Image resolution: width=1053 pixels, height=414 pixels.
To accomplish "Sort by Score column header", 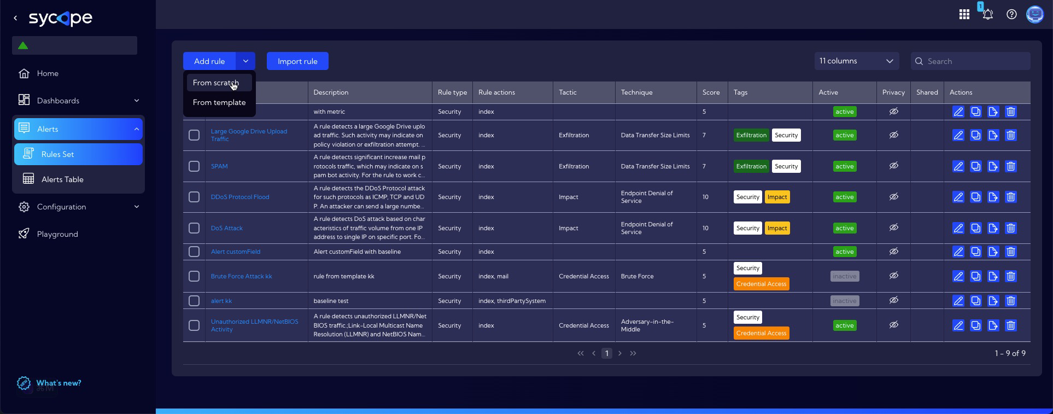I will 711,92.
